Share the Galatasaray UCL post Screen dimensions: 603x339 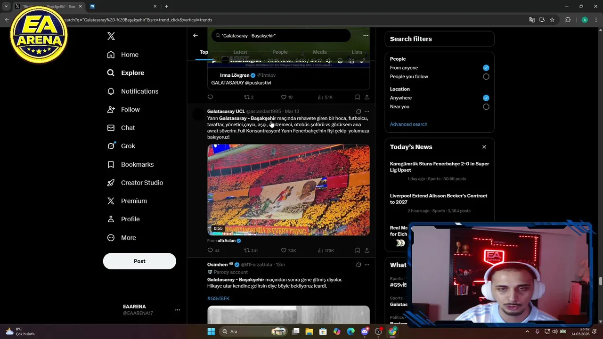pyautogui.click(x=367, y=250)
